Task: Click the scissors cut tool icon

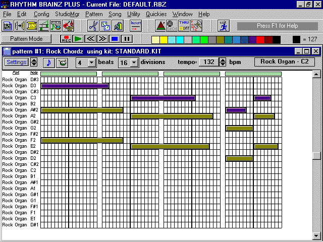Action: point(92,25)
